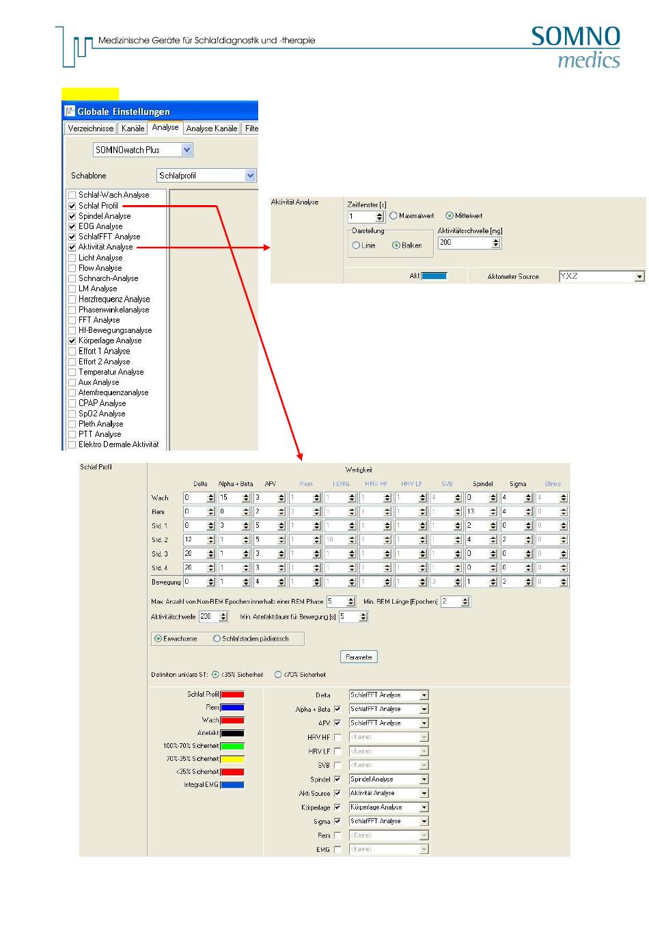Choose the Linie display option
This screenshot has width=649, height=936.
click(x=356, y=245)
